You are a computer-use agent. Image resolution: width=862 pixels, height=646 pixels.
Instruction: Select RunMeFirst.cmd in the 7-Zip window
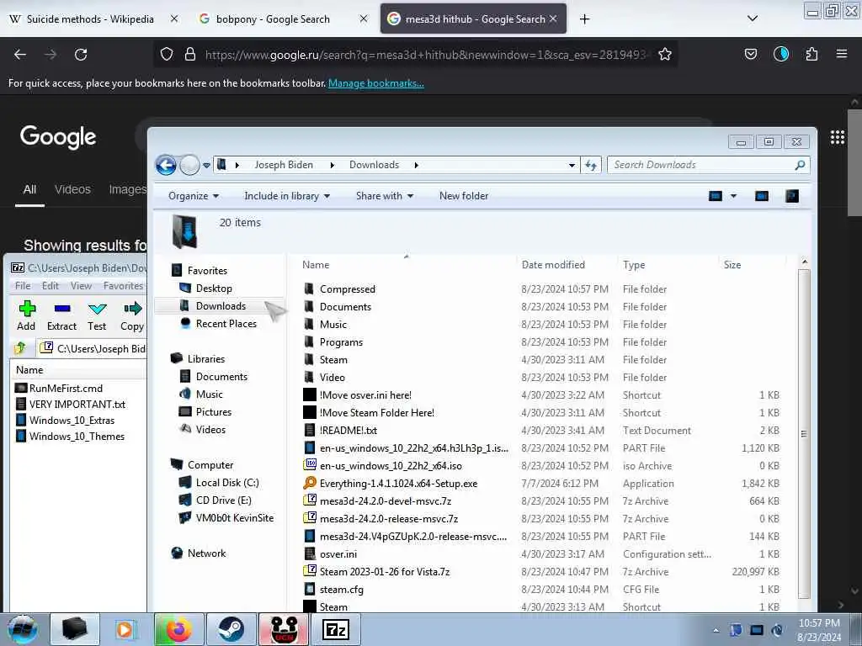pos(66,389)
